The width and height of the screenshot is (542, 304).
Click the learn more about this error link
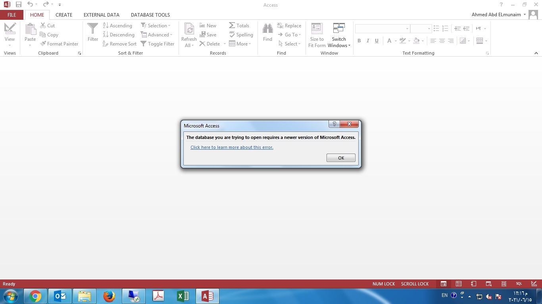pos(232,147)
